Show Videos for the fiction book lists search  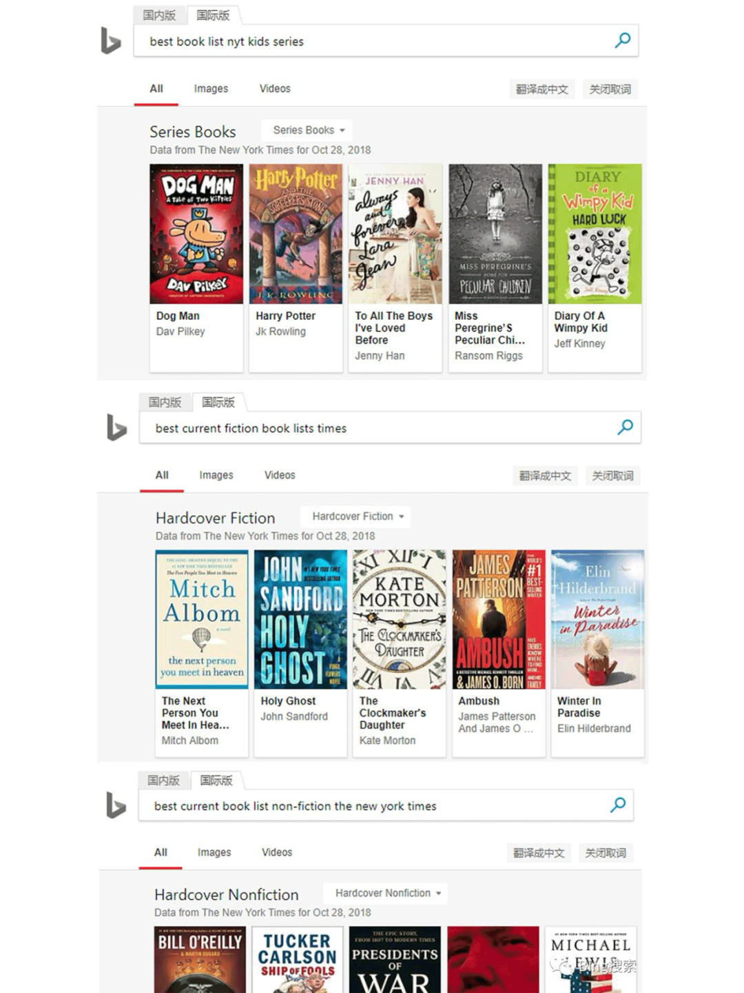pos(280,475)
